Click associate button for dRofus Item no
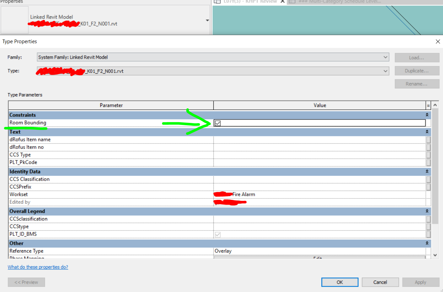Viewport: 443px width, 292px height. pyautogui.click(x=428, y=148)
